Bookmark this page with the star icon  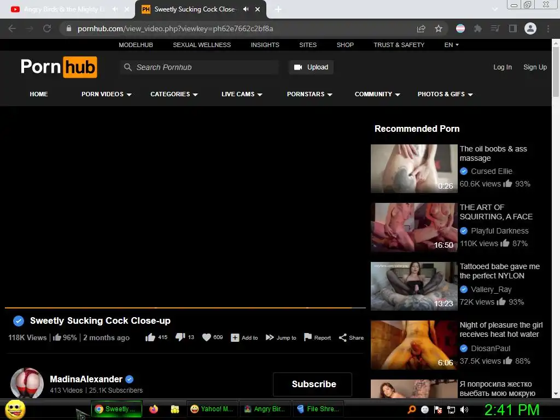click(x=439, y=28)
